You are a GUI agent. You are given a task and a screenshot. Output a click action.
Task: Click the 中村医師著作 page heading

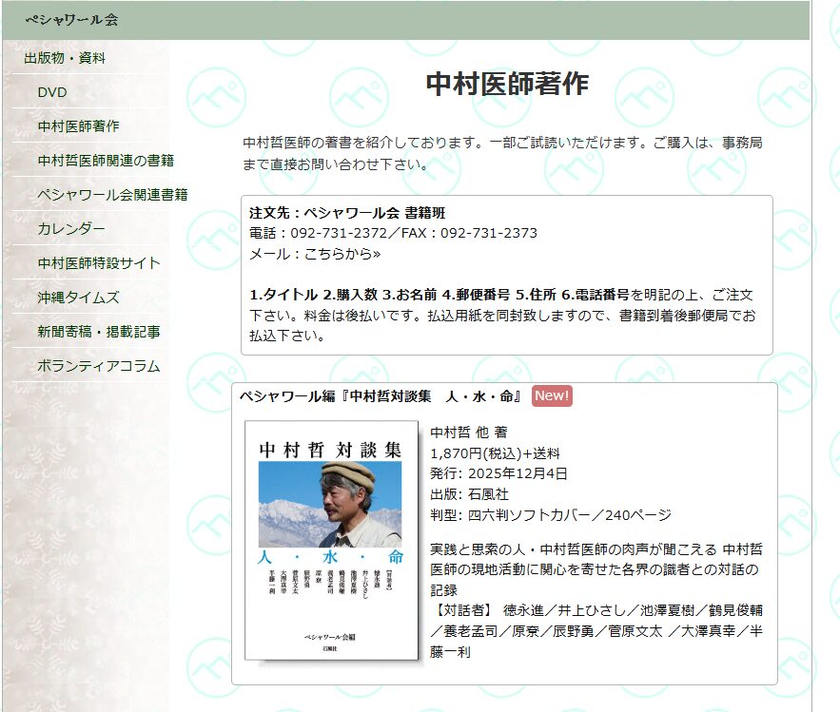[x=507, y=85]
